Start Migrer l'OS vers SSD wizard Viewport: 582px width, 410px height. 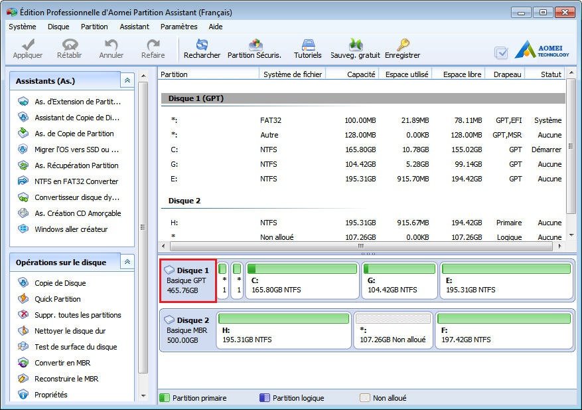[68, 150]
